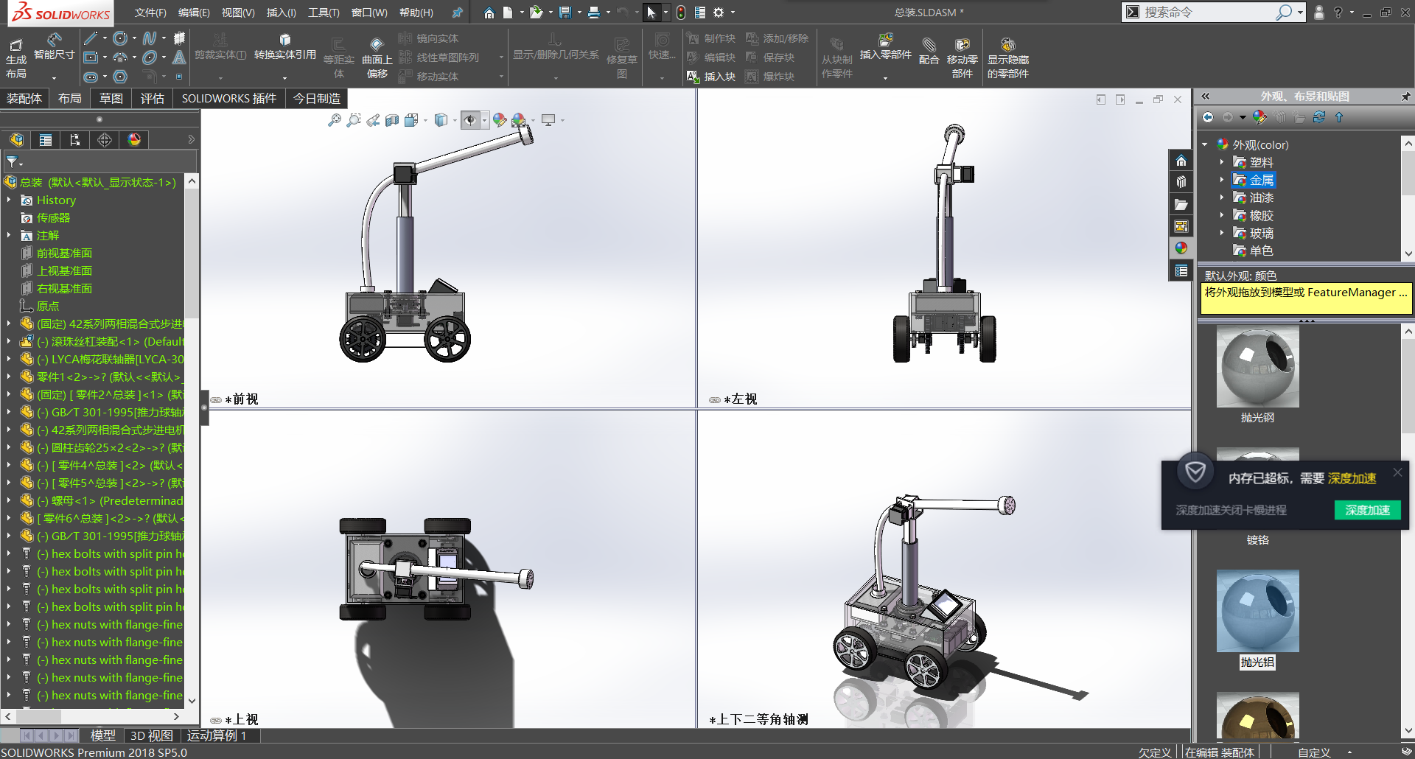Click the 制作块 button
This screenshot has height=759, width=1415.
[711, 38]
